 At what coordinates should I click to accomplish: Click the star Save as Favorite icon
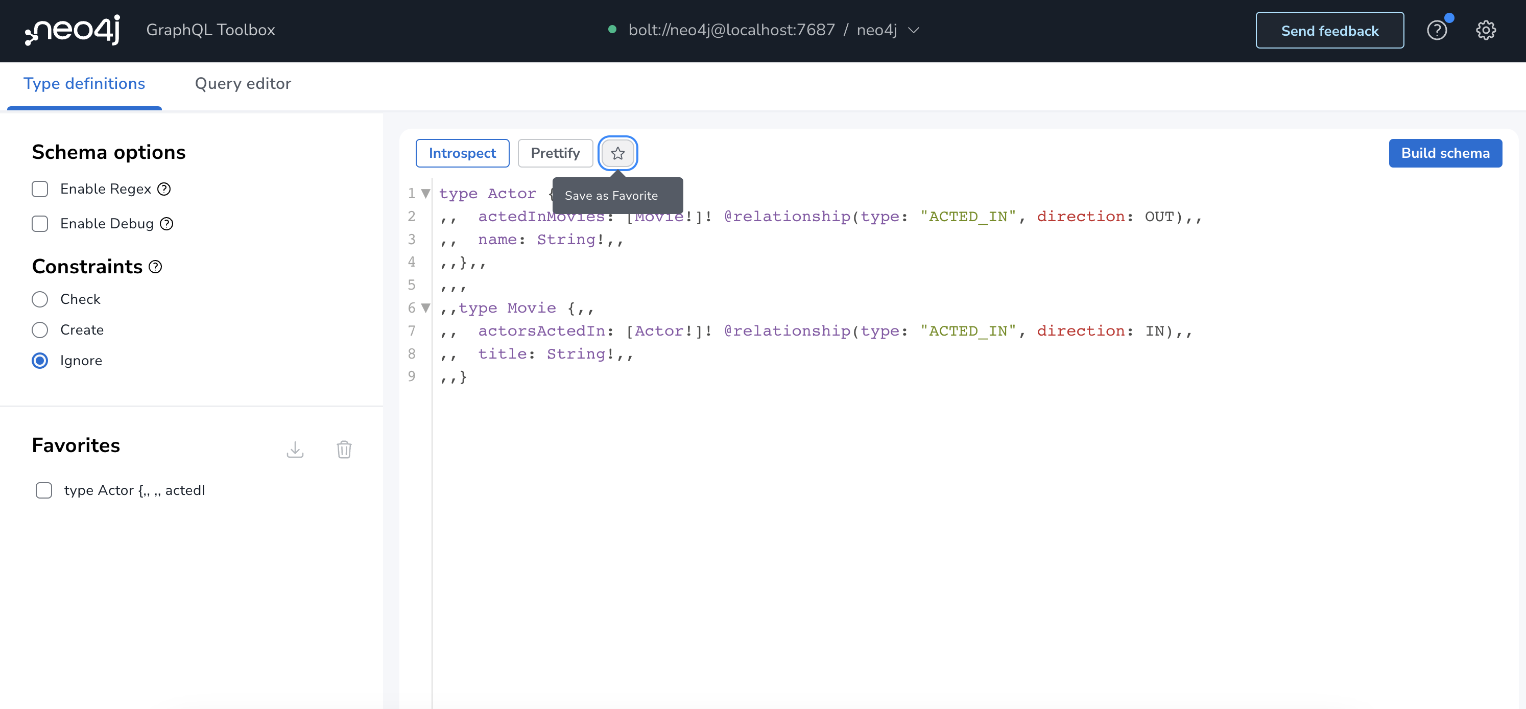tap(617, 153)
